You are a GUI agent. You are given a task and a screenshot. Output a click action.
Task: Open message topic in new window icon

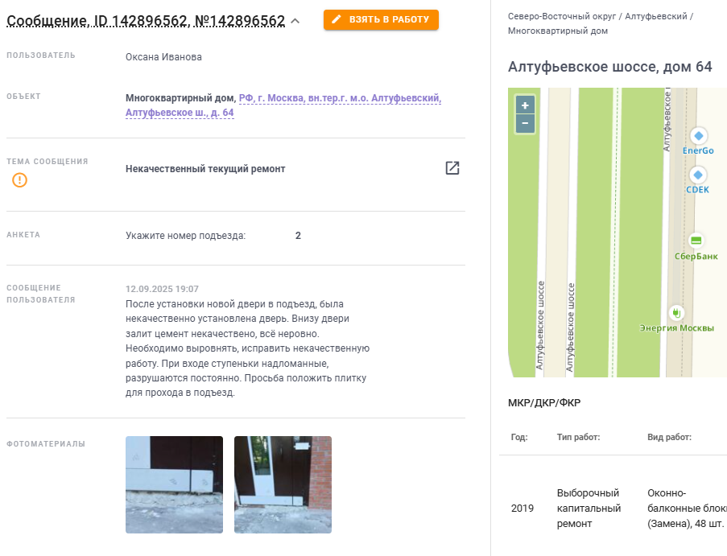pyautogui.click(x=452, y=168)
